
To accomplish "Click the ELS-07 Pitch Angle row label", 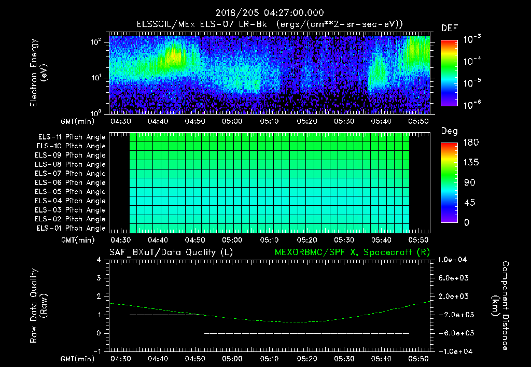I will (x=71, y=174).
